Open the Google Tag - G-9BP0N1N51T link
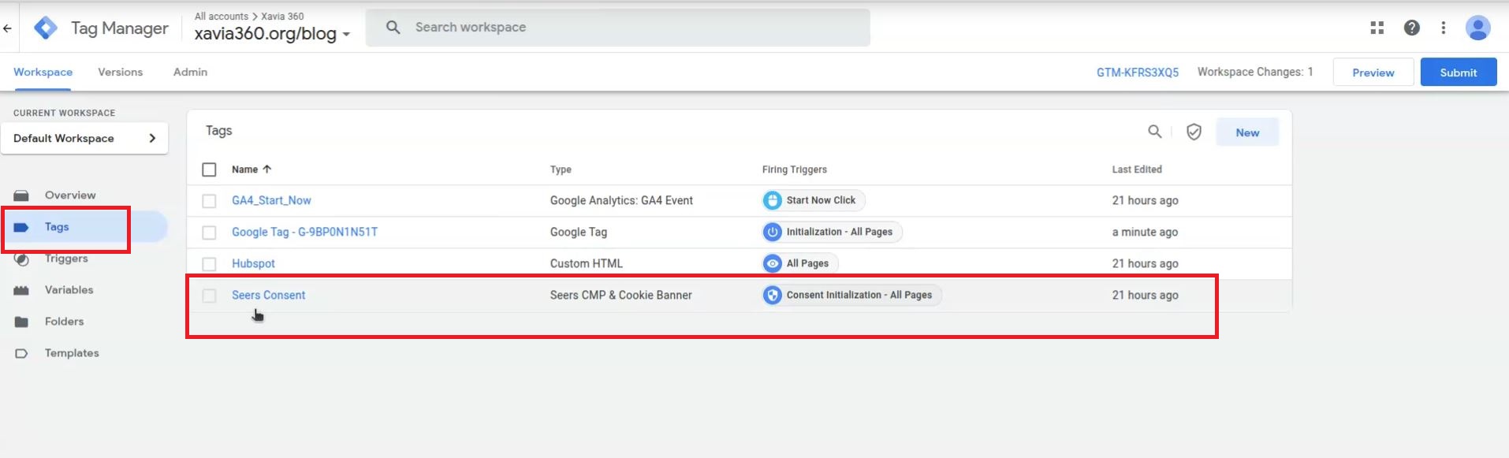1509x458 pixels. [x=304, y=232]
